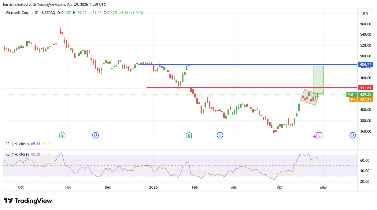Image resolution: width=377 pixels, height=210 pixels.
Task: Click the red 441.61 price label
Action: (365, 88)
